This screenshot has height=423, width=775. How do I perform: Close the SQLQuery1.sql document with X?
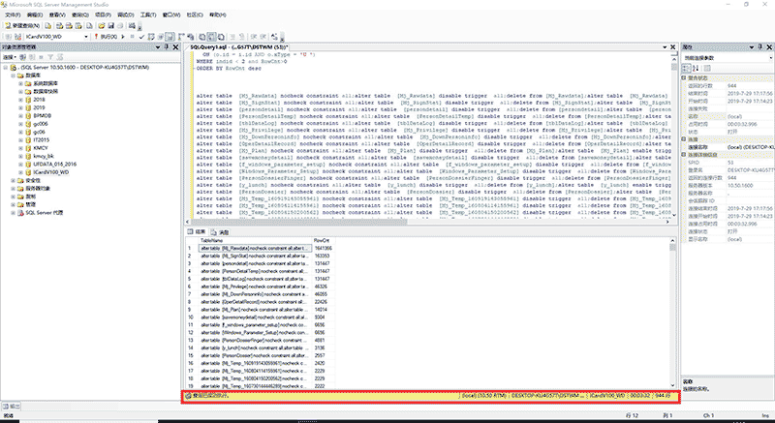pyautogui.click(x=672, y=47)
